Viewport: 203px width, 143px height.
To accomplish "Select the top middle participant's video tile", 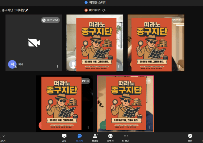I will tap(95, 43).
